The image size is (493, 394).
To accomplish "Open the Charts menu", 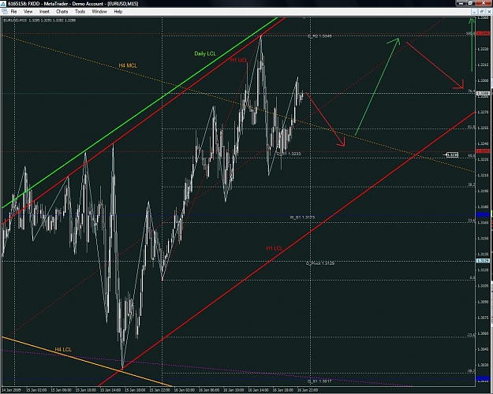I will point(62,12).
